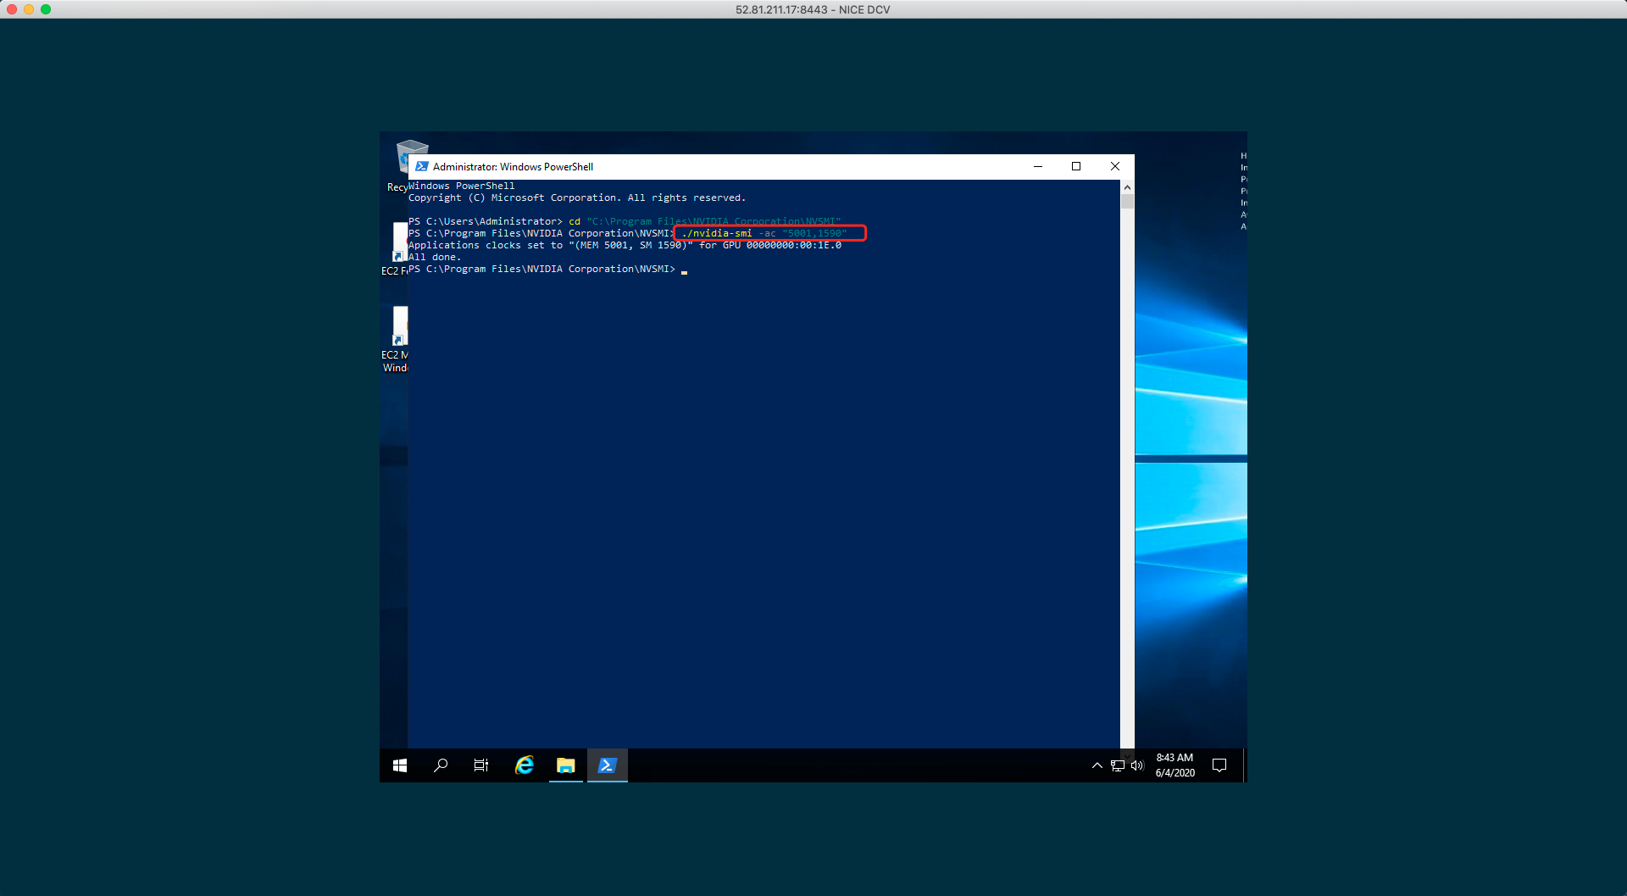Image resolution: width=1627 pixels, height=896 pixels.
Task: Expand the hidden tray icons chevron
Action: tap(1097, 765)
